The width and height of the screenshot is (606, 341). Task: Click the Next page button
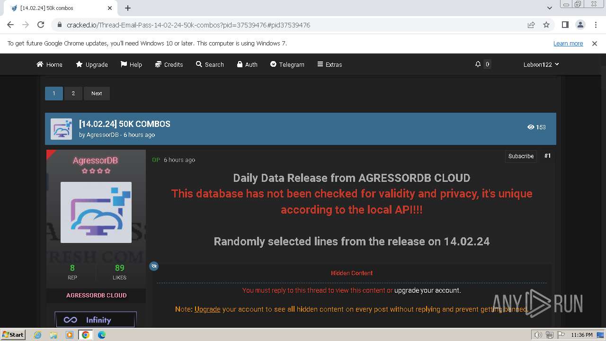(97, 93)
